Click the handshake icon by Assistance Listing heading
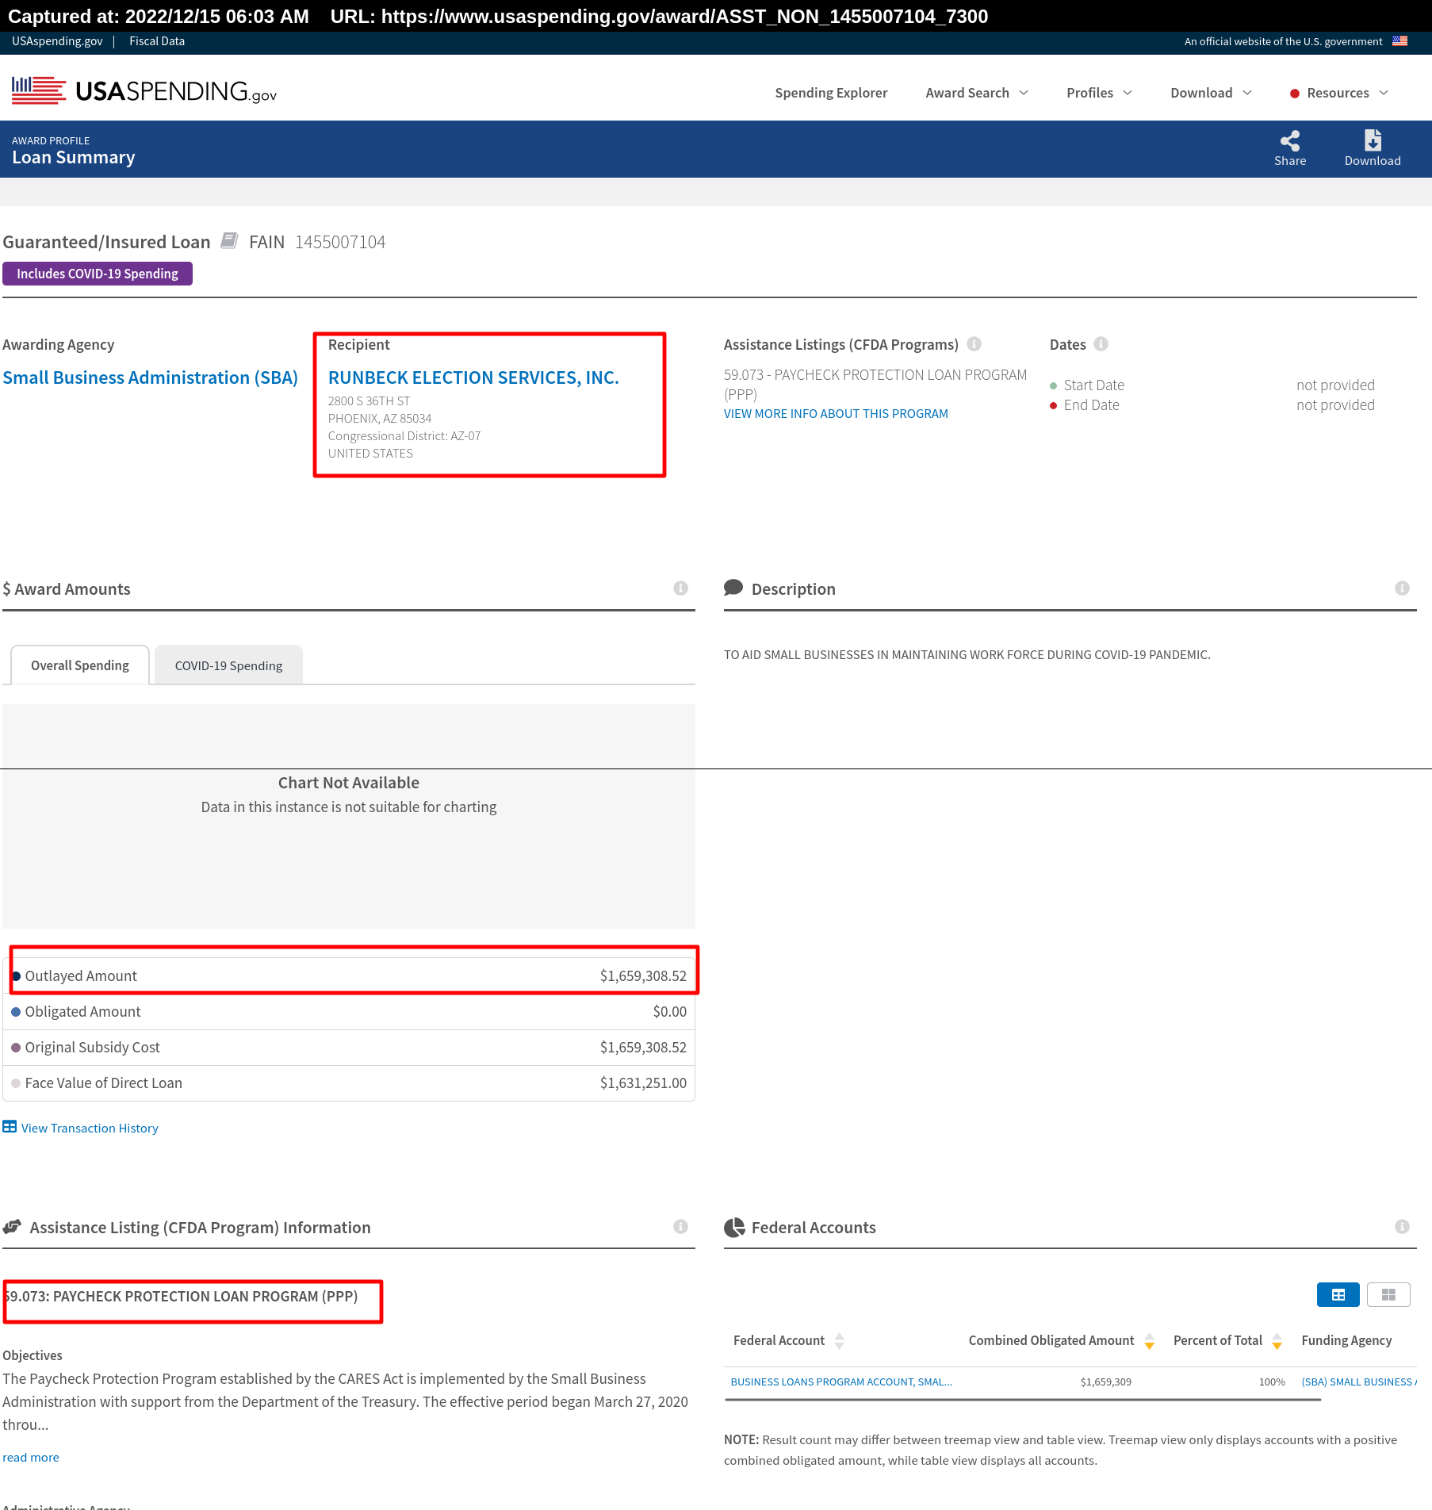Image resolution: width=1432 pixels, height=1510 pixels. click(x=12, y=1227)
